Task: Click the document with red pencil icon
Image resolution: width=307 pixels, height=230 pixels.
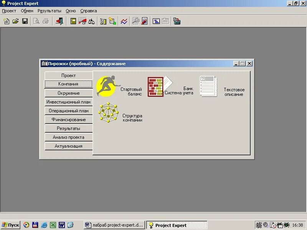Action: (145, 21)
